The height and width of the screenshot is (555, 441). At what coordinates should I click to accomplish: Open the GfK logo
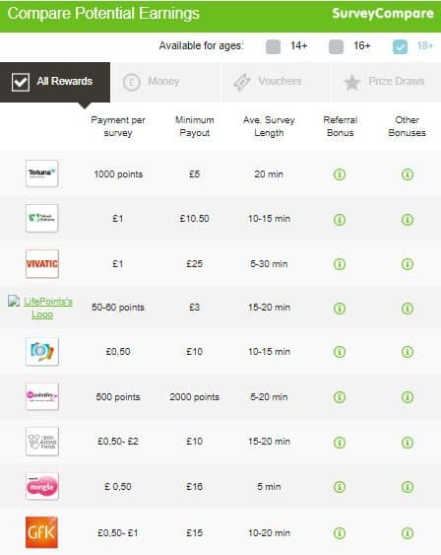point(41,532)
